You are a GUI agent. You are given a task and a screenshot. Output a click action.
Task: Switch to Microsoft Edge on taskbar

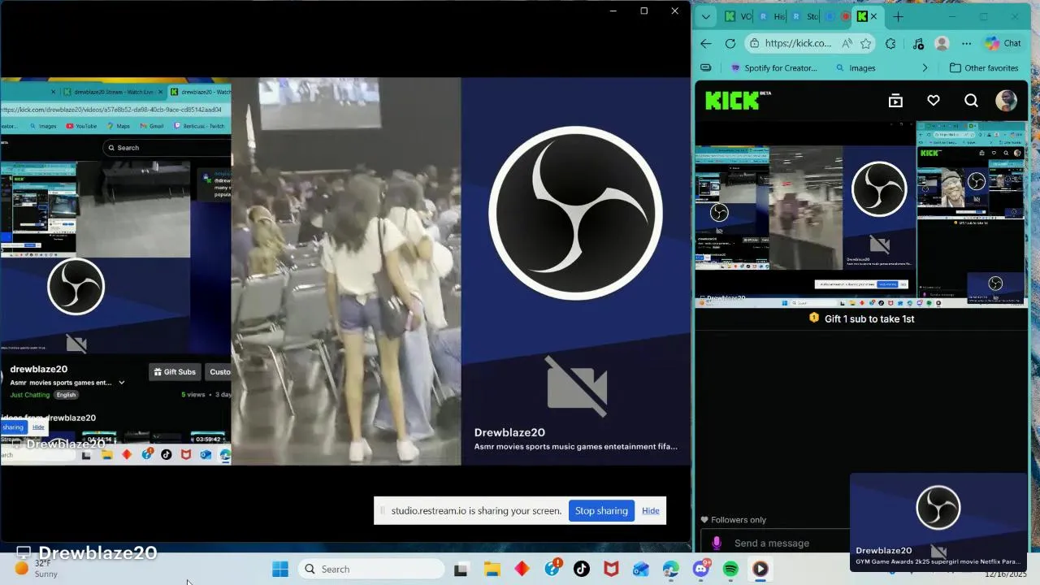pos(670,569)
